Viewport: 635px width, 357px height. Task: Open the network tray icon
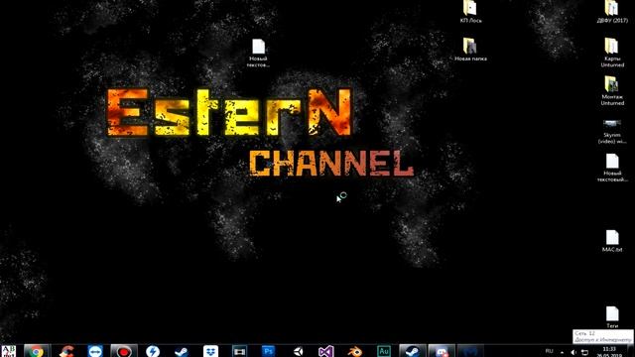point(584,352)
